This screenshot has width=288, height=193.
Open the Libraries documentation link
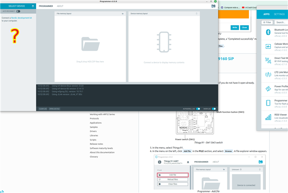[x=94, y=135]
